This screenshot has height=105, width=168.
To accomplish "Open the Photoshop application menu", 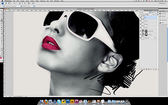I will point(8,1).
